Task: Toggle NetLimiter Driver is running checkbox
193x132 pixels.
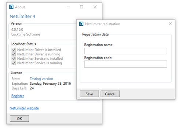Action: click(14, 54)
